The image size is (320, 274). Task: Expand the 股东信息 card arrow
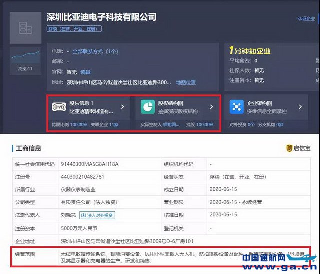click(x=123, y=107)
